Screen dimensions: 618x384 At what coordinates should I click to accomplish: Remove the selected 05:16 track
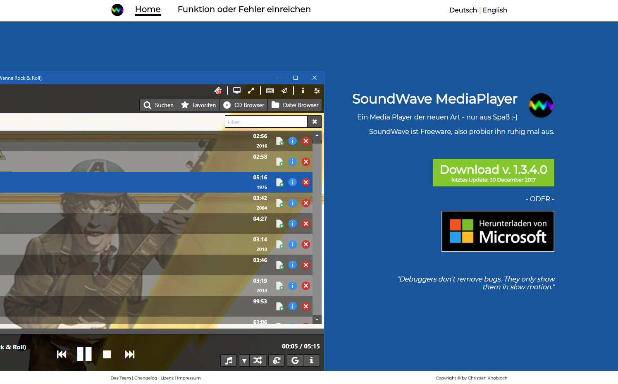(x=306, y=182)
